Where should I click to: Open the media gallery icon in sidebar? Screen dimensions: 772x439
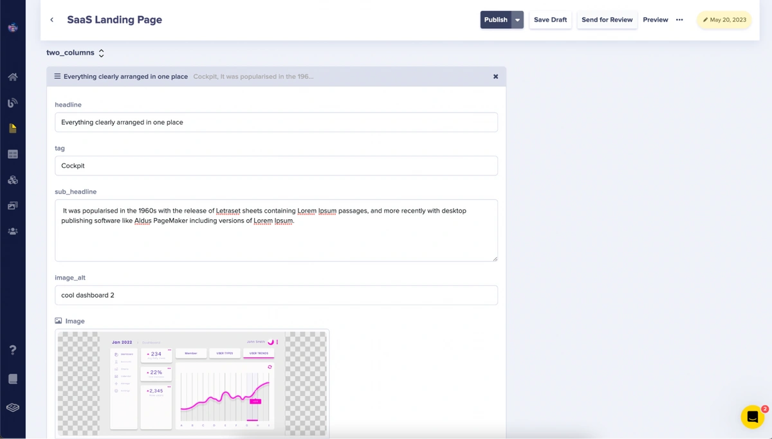click(12, 206)
